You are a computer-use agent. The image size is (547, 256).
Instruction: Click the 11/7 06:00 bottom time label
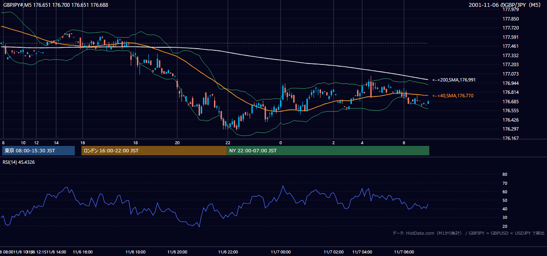click(404, 252)
